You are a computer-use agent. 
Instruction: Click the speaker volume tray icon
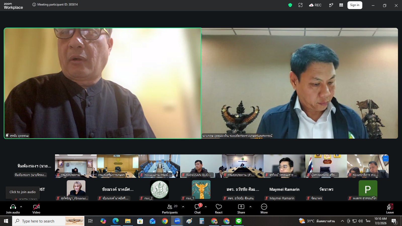(361, 221)
